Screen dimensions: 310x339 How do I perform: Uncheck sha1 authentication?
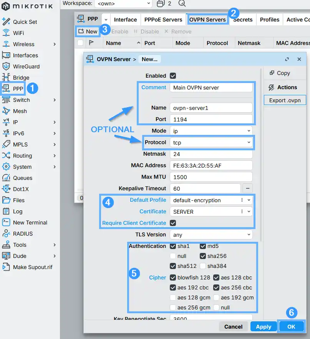(173, 246)
